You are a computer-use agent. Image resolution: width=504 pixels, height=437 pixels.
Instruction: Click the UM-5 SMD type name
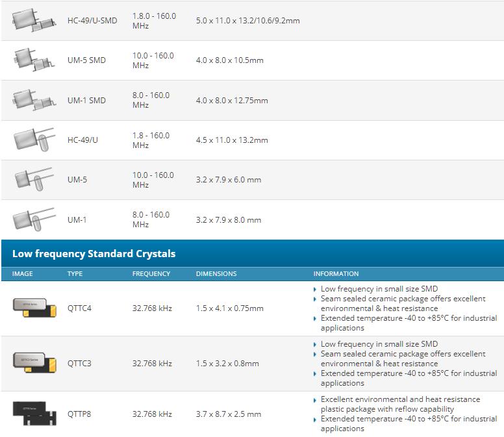[x=86, y=60]
